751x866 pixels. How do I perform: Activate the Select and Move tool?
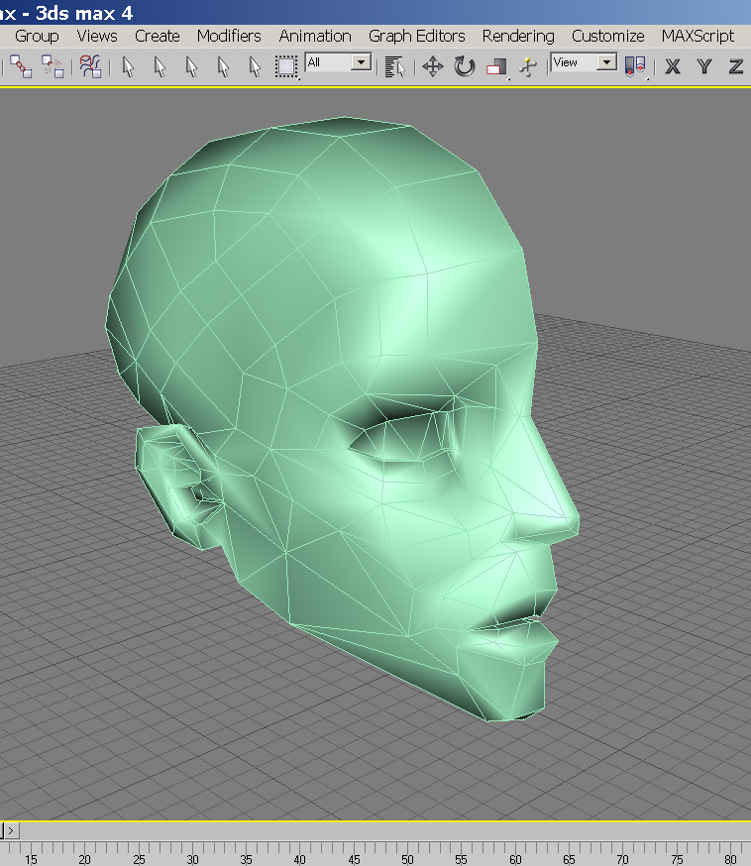click(x=432, y=66)
